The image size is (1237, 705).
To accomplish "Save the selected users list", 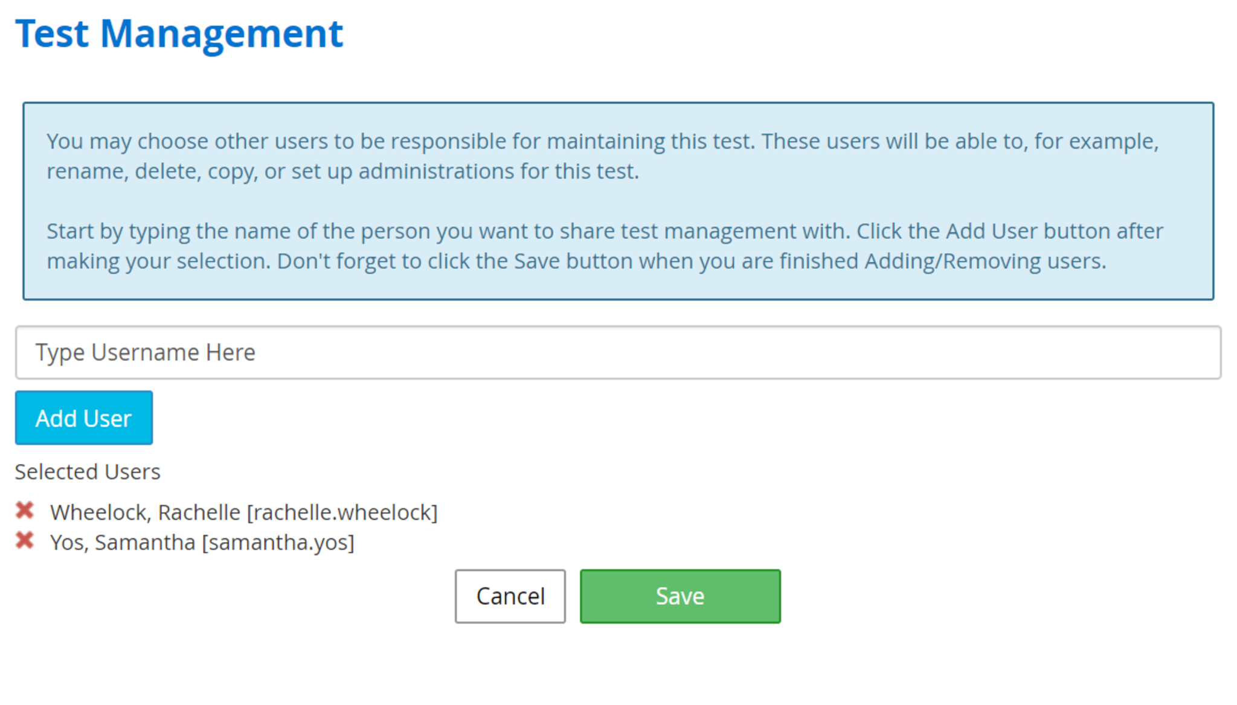I will point(680,596).
